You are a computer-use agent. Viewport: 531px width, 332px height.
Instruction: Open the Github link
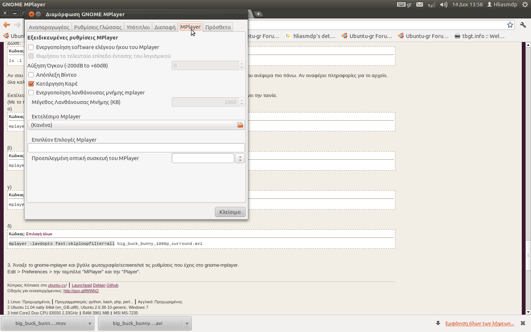click(112, 285)
